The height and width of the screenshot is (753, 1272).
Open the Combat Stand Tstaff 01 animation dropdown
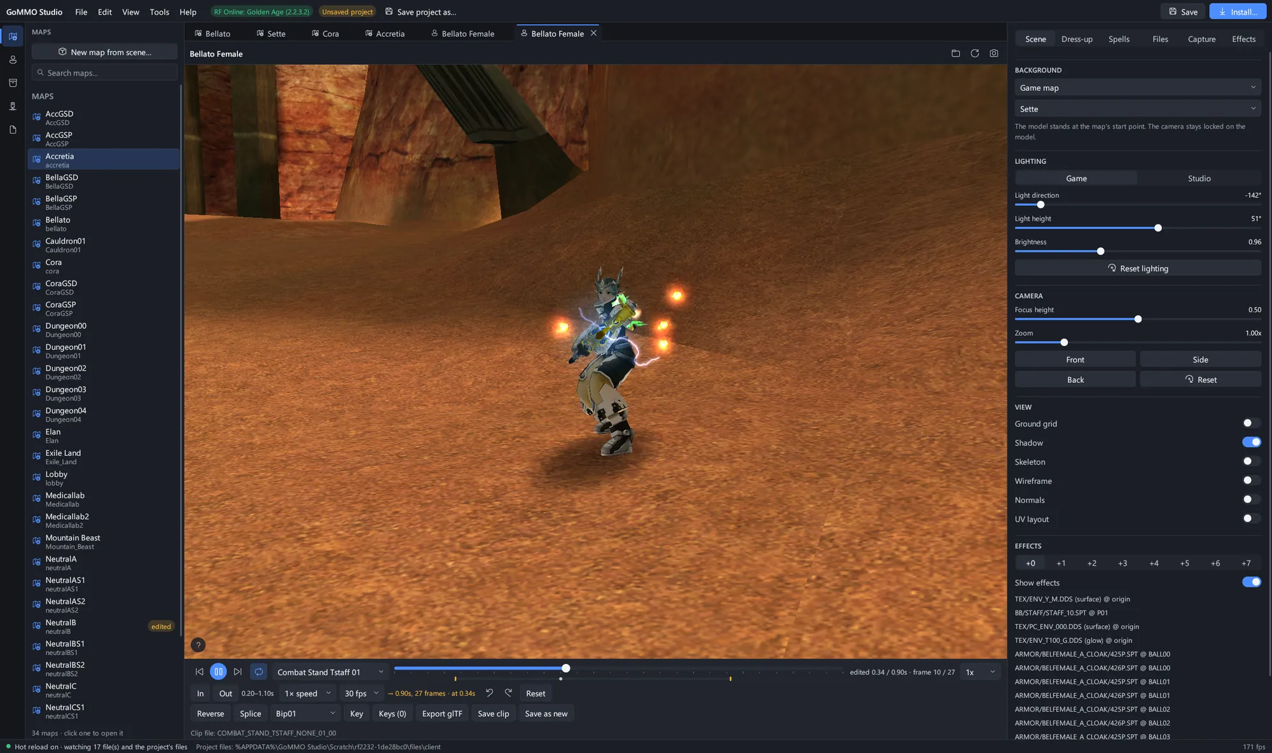[x=330, y=672]
